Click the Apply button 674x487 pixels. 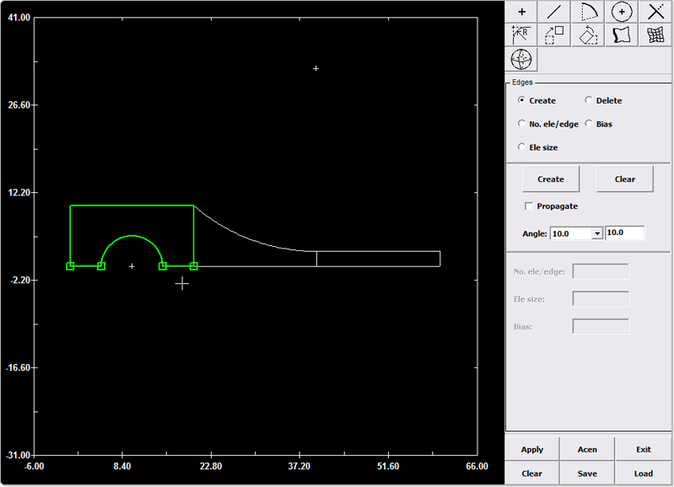point(532,449)
